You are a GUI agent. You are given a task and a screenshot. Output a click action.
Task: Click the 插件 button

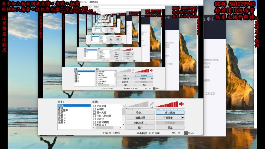click(x=140, y=128)
